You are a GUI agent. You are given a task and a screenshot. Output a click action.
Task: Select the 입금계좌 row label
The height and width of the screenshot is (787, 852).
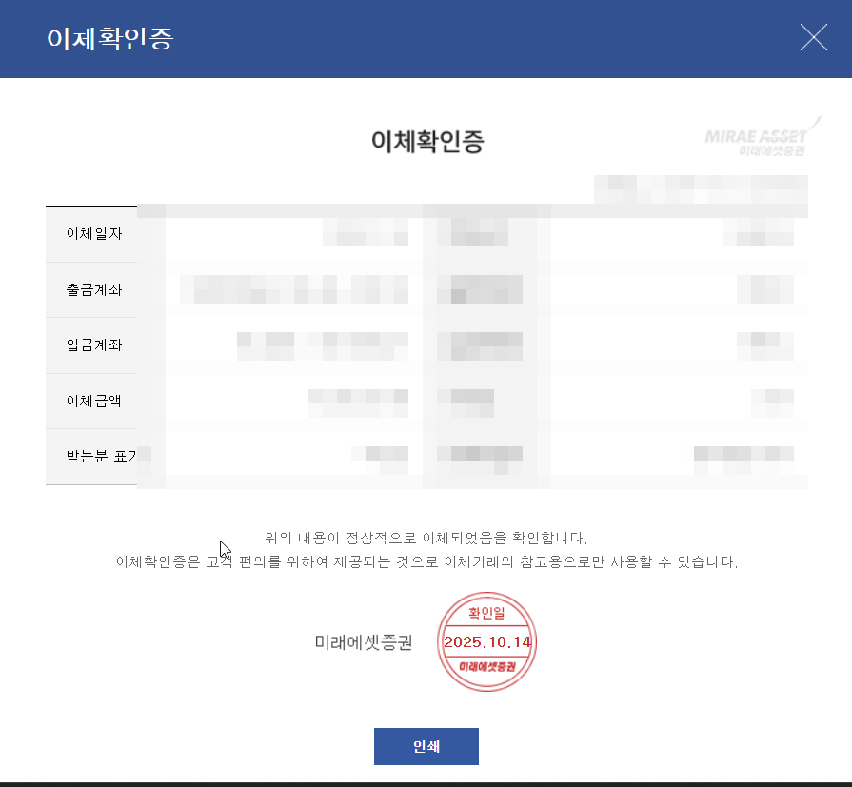coord(94,344)
